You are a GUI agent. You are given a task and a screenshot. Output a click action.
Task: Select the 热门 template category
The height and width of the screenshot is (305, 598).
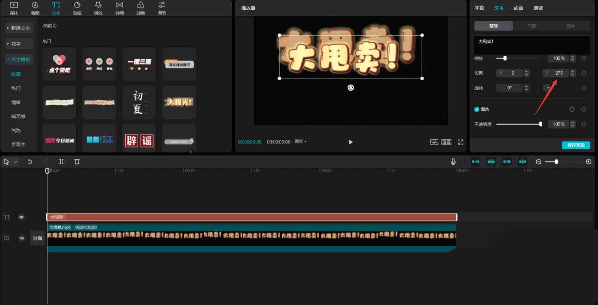16,88
